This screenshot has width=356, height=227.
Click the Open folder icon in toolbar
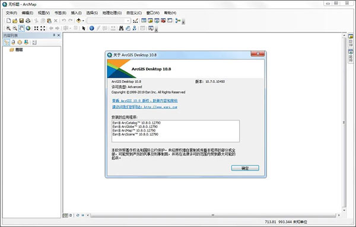click(15, 21)
